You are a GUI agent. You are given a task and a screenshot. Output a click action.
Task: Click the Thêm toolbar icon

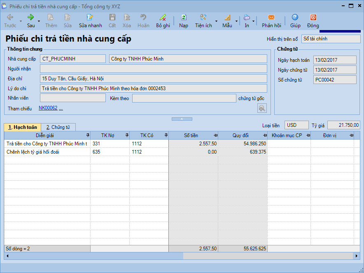[x=51, y=21]
